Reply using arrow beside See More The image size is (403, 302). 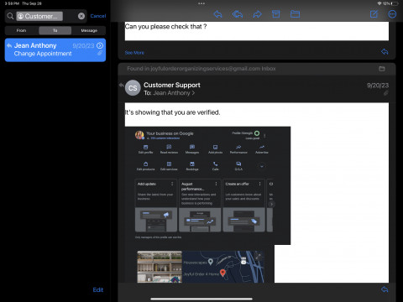[x=385, y=52]
